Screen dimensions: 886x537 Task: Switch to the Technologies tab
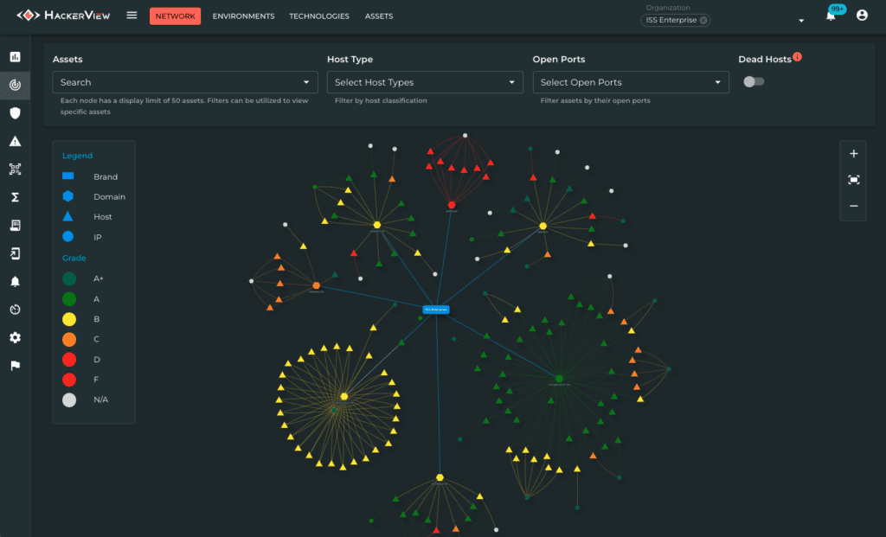[x=319, y=16]
